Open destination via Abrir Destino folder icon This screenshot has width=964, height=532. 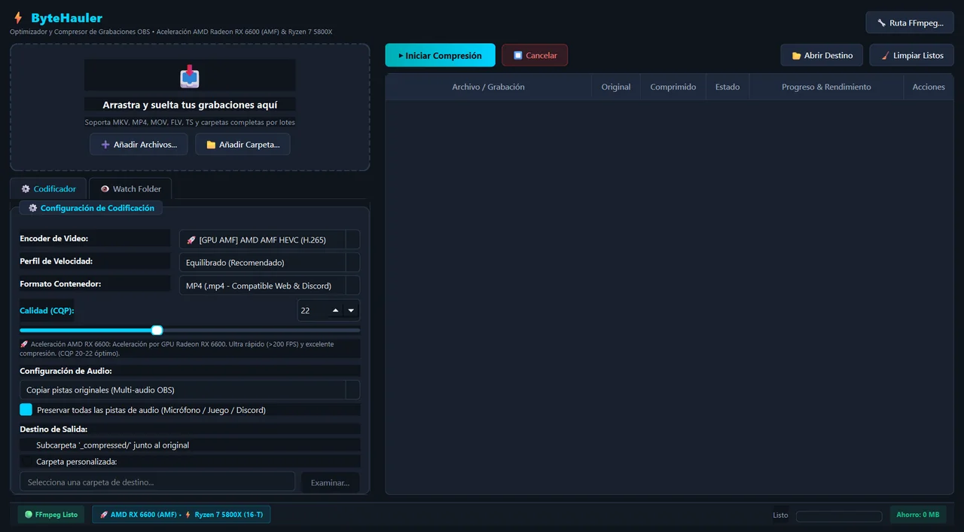tap(796, 56)
